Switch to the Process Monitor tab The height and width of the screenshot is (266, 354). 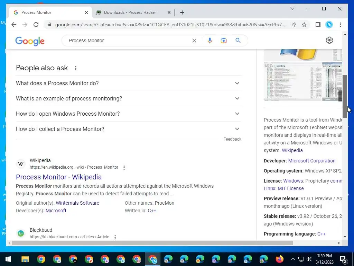coord(51,12)
